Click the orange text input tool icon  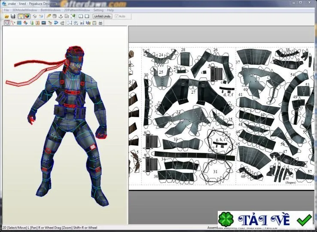pyautogui.click(x=38, y=23)
